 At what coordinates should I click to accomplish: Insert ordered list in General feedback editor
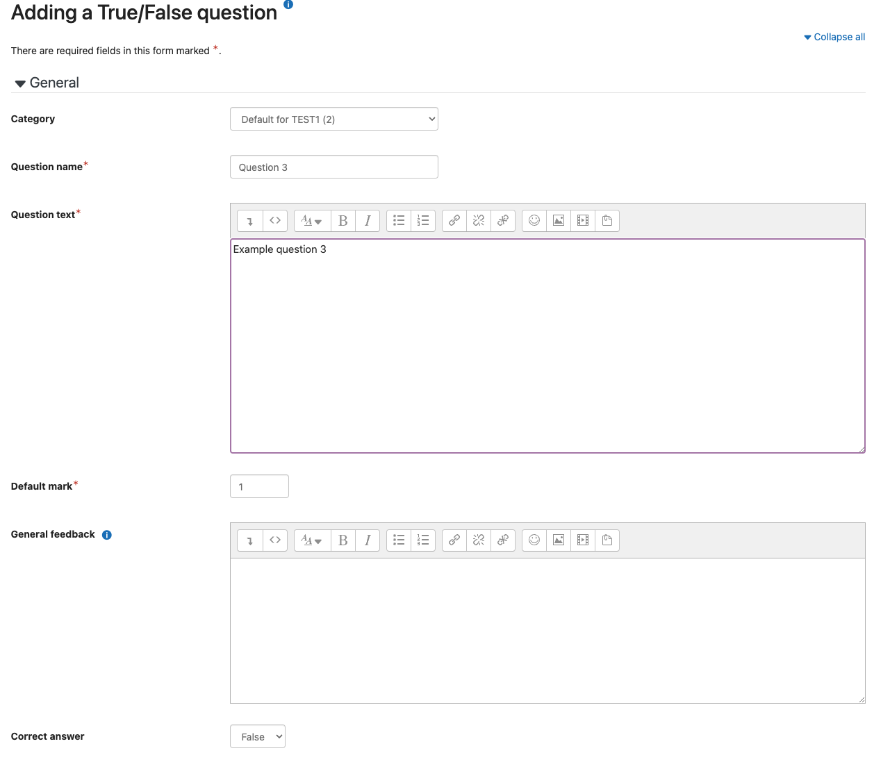423,540
